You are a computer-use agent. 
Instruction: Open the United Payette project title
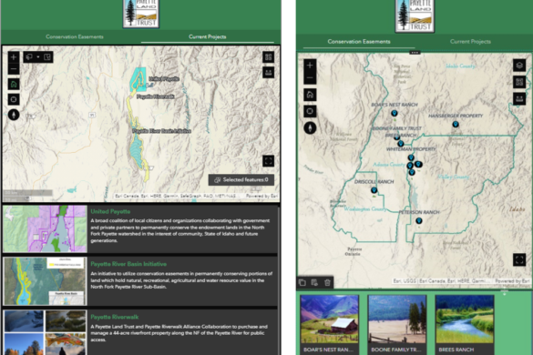click(110, 211)
